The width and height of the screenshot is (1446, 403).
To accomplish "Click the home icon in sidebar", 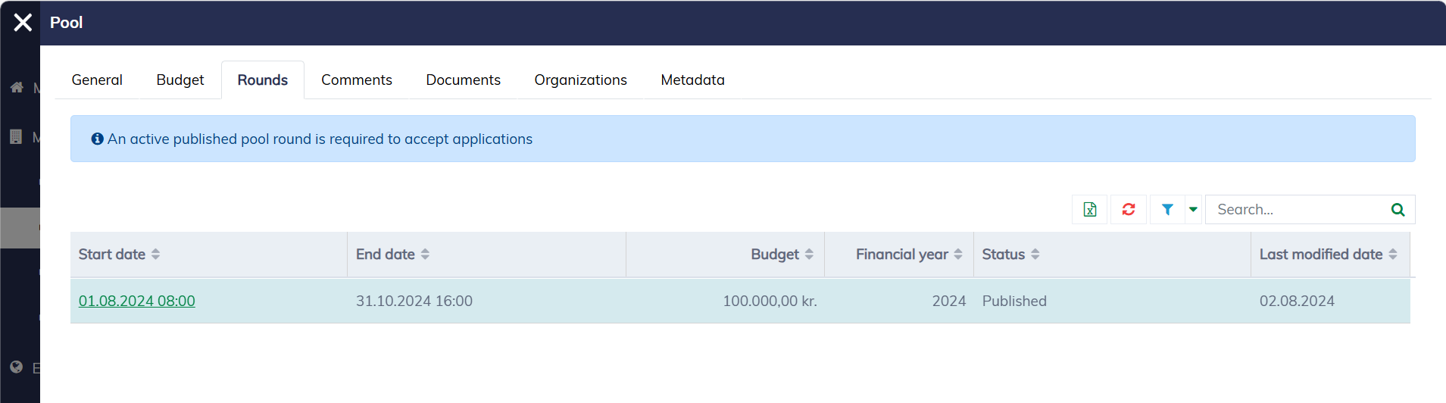I will tap(17, 88).
